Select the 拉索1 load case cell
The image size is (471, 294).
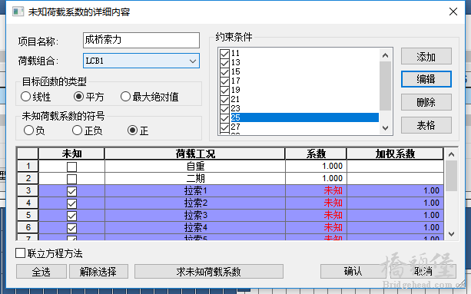pos(195,191)
